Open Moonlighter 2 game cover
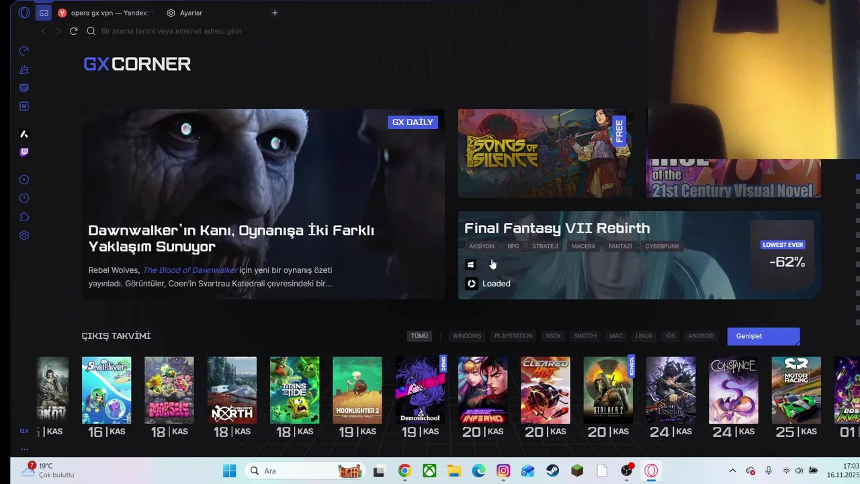 pos(357,391)
